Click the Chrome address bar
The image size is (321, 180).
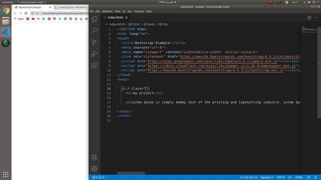click(x=59, y=13)
